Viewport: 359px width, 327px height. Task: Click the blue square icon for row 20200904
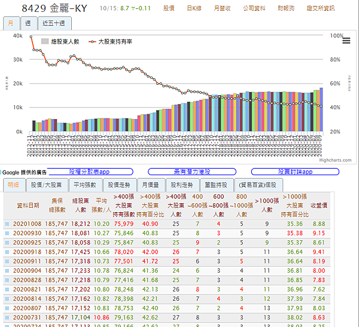pyautogui.click(x=7, y=271)
